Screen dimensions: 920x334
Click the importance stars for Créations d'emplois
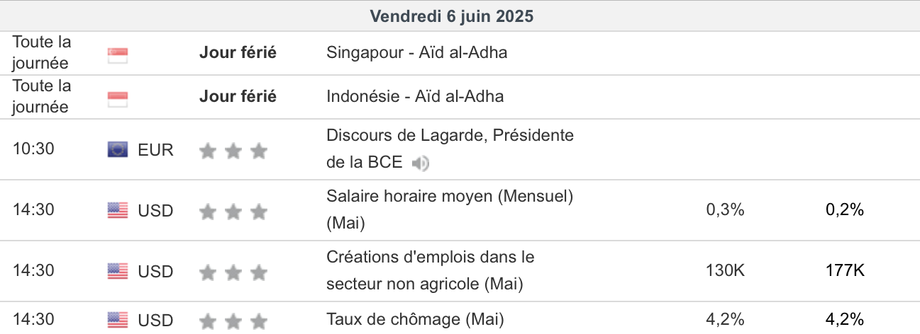click(233, 272)
